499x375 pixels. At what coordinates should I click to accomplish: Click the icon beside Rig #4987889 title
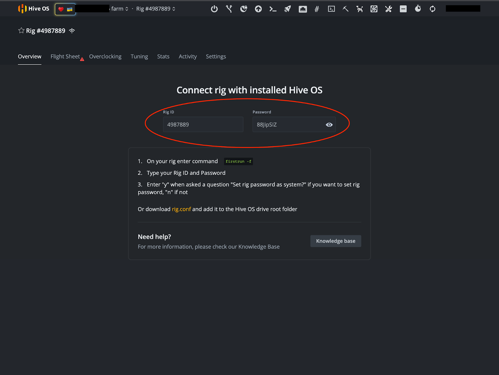click(72, 31)
